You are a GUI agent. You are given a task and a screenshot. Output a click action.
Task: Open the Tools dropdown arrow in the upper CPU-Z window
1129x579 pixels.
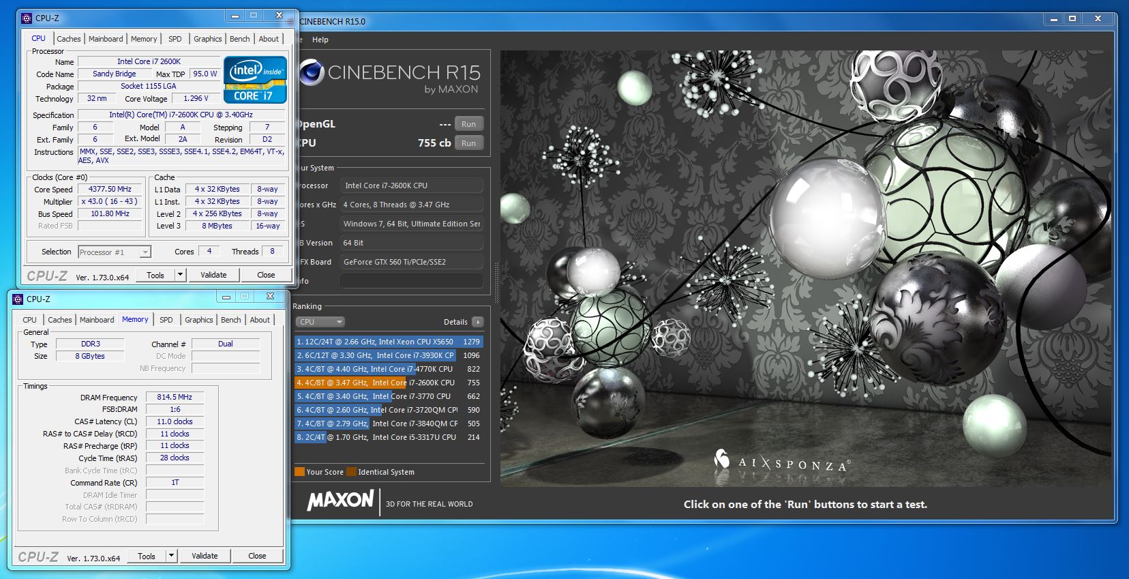point(180,275)
